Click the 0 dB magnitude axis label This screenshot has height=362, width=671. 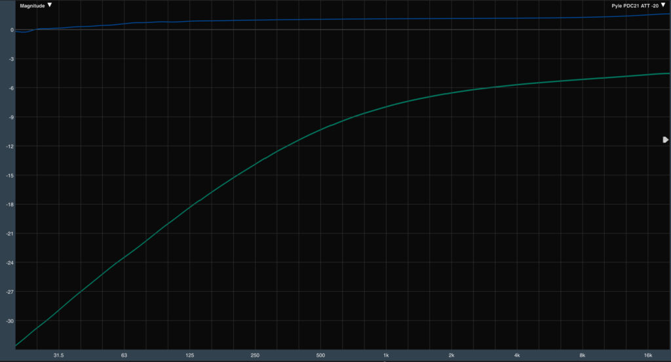[x=12, y=30]
